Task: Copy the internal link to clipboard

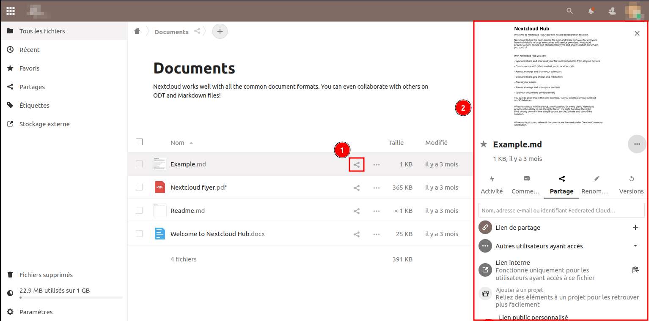Action: click(635, 270)
